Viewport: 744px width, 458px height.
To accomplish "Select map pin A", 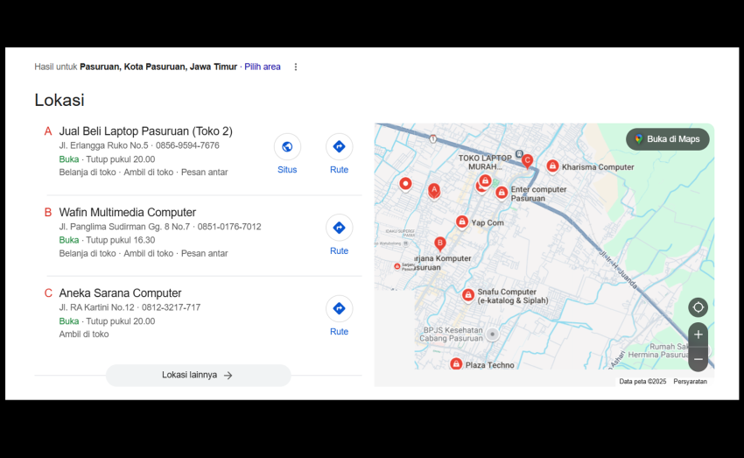I will pyautogui.click(x=433, y=191).
